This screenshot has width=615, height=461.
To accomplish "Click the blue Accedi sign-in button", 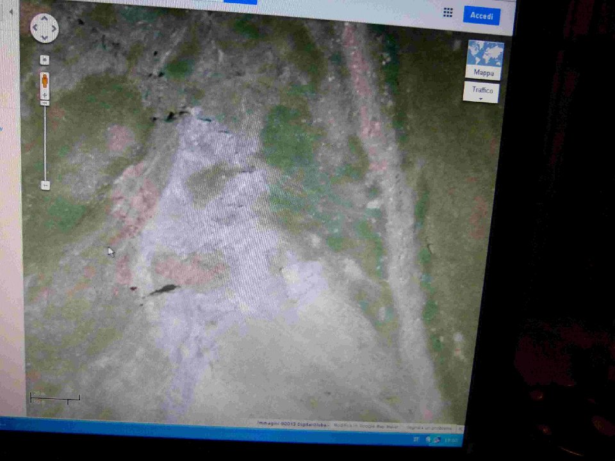I will (x=481, y=15).
